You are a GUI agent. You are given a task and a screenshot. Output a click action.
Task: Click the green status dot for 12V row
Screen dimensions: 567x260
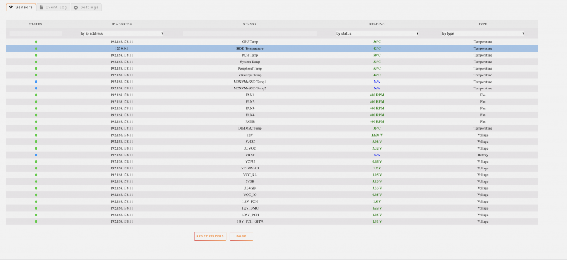click(36, 135)
